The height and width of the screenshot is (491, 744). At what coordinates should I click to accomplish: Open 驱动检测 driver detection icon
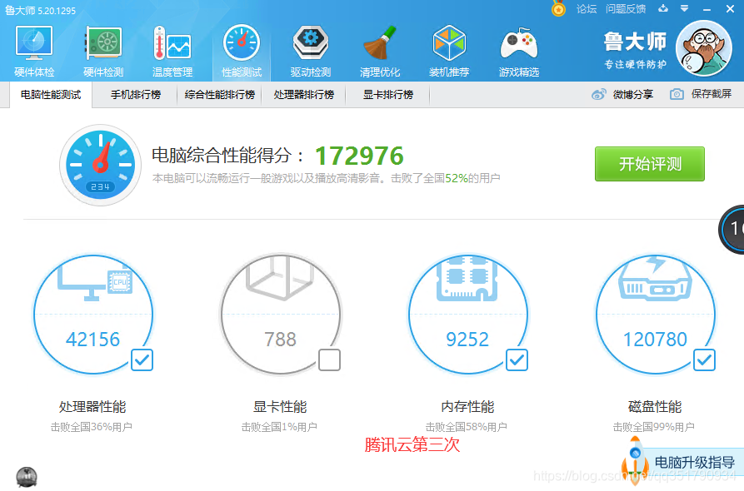point(311,42)
